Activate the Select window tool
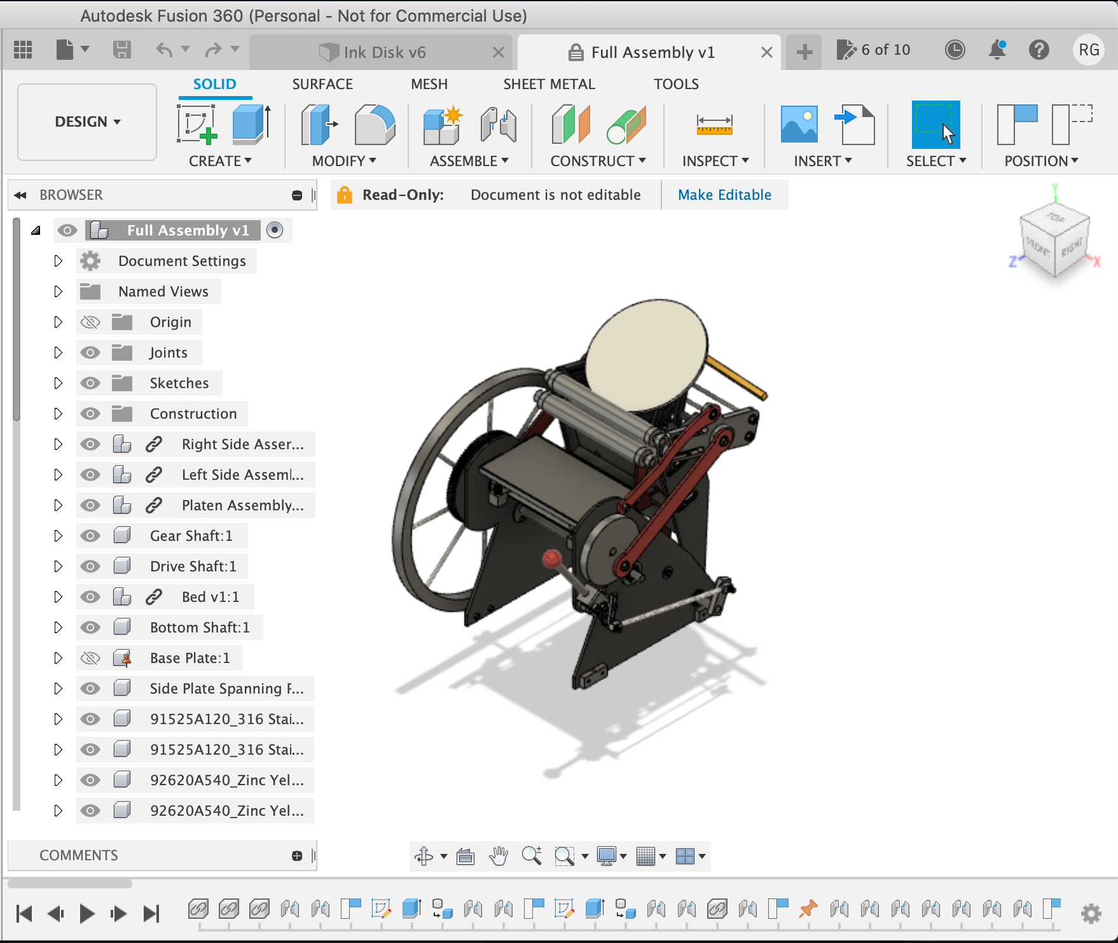This screenshot has width=1118, height=943. (x=935, y=124)
